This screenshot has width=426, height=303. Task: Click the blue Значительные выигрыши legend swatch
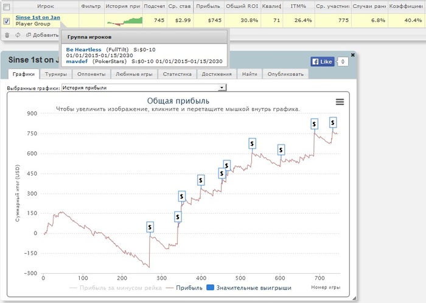coord(211,288)
